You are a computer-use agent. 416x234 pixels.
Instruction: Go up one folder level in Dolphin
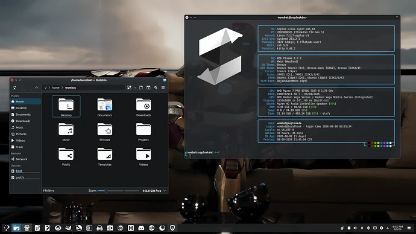(x=37, y=87)
